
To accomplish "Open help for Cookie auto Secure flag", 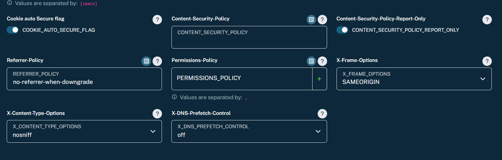I will 157,20.
